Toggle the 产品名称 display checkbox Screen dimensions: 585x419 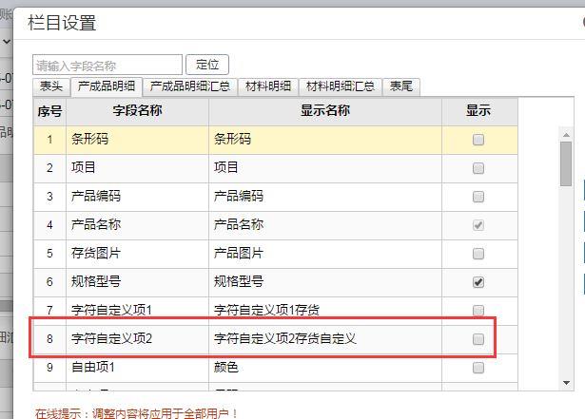tap(478, 225)
